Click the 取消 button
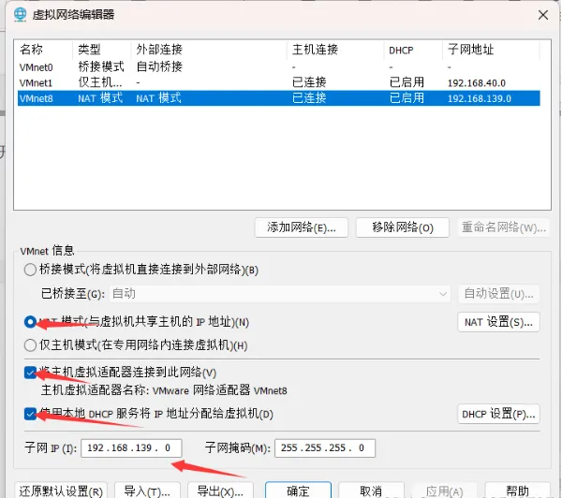Viewport: 562px width, 498px height. pos(371,491)
